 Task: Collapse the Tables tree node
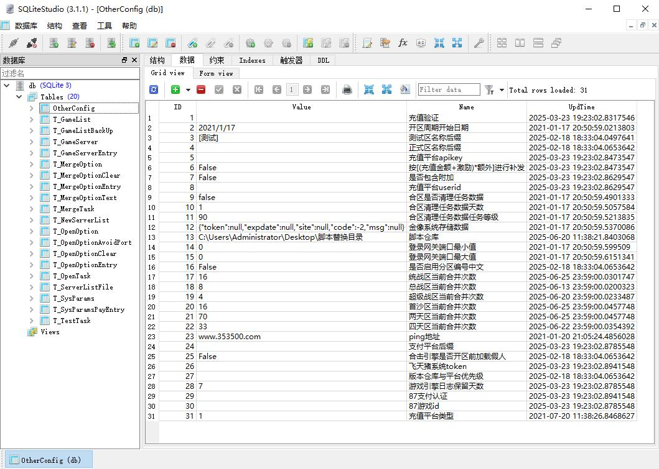(x=19, y=97)
